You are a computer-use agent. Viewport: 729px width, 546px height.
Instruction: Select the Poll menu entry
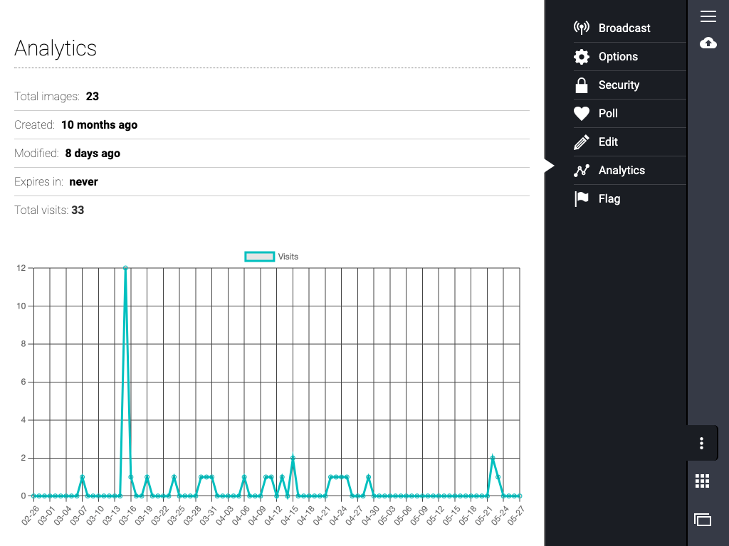pyautogui.click(x=629, y=113)
